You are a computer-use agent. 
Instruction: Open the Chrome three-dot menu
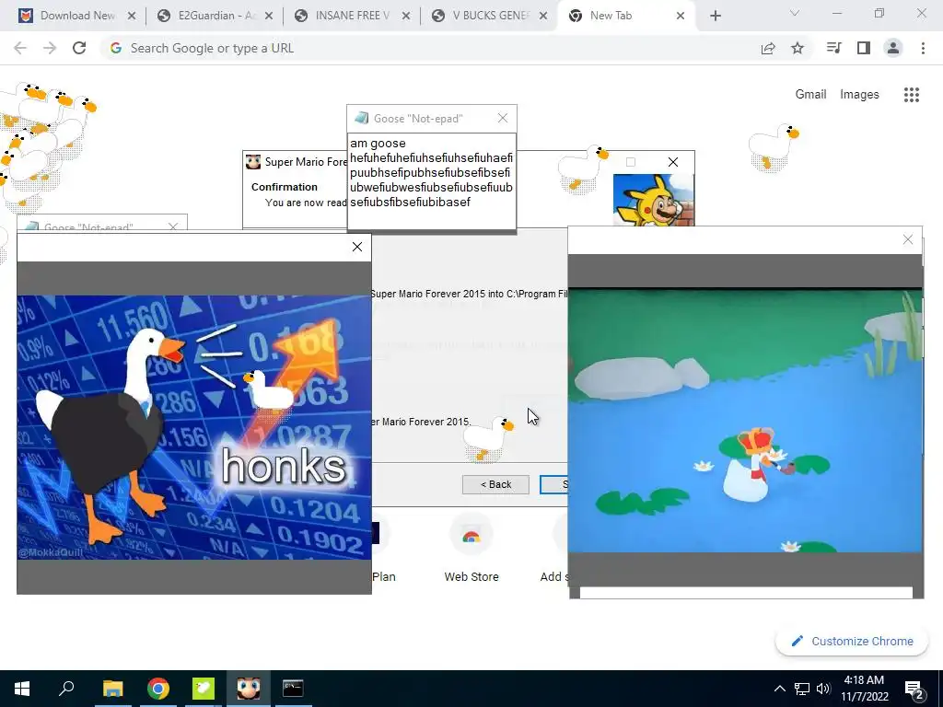923,48
